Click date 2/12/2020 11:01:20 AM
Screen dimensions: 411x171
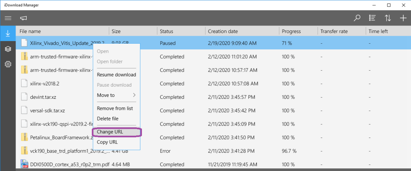pos(232,57)
